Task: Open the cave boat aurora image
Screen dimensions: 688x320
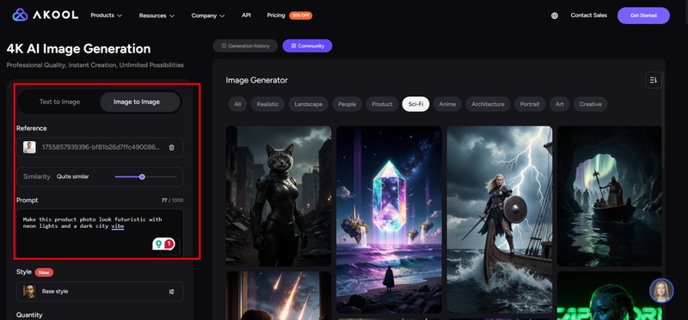Action: point(610,196)
